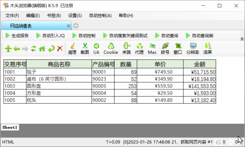Screen dimensions: 245x147
Task: Click the Cookie recycle icon
Action: [x=111, y=49]
